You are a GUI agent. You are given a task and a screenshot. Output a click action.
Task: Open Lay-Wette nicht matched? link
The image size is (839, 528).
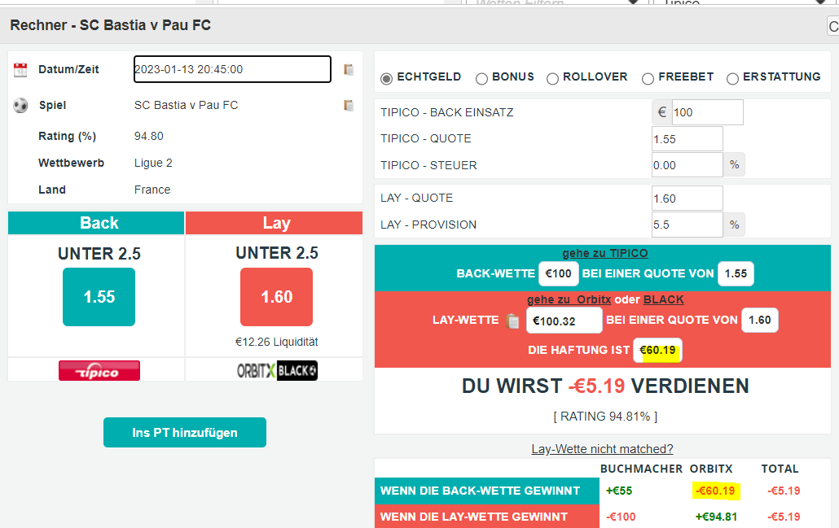602,449
